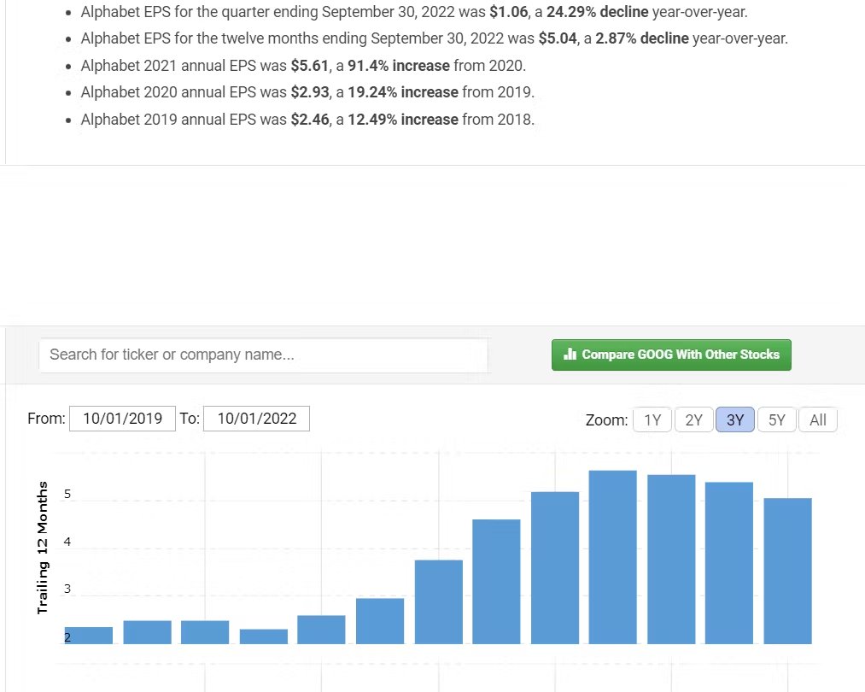Select the $2.93 2020 annual EPS value

pyautogui.click(x=309, y=92)
